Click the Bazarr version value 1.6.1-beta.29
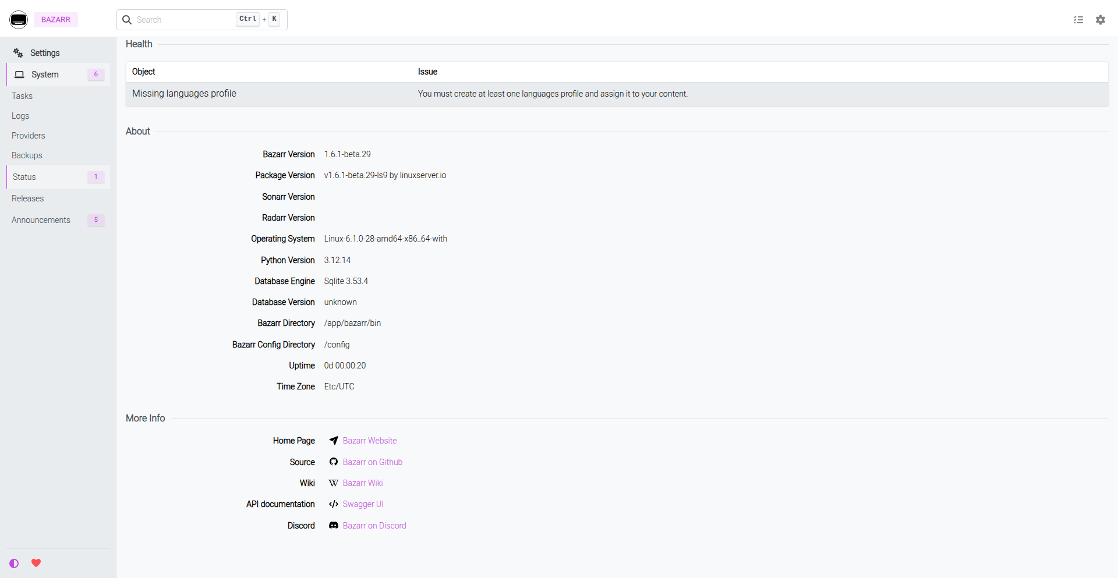1118x578 pixels. click(x=348, y=154)
